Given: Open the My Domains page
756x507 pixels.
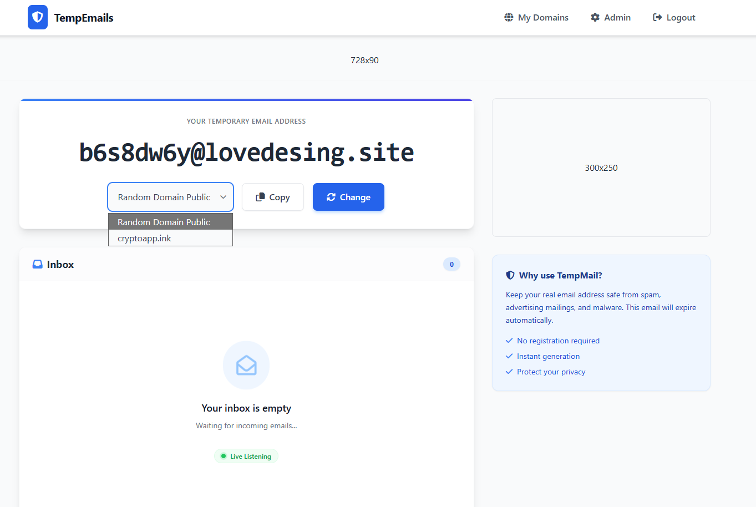Looking at the screenshot, I should pos(542,17).
